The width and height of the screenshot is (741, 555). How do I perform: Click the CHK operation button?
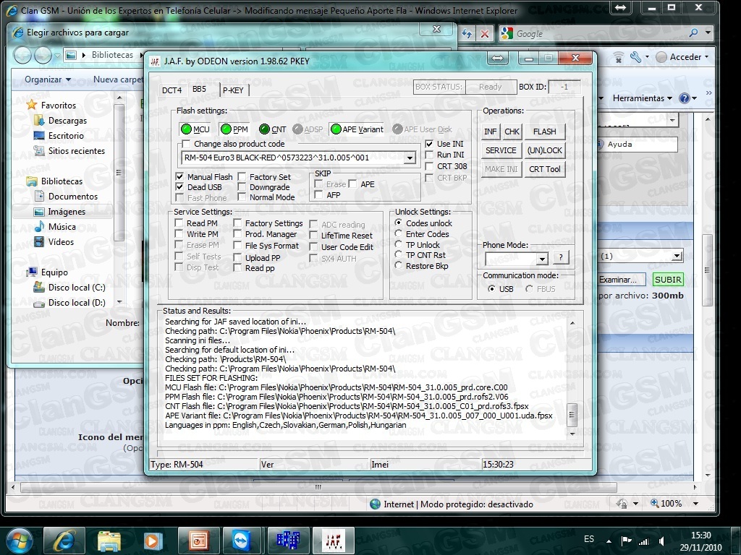click(x=512, y=132)
